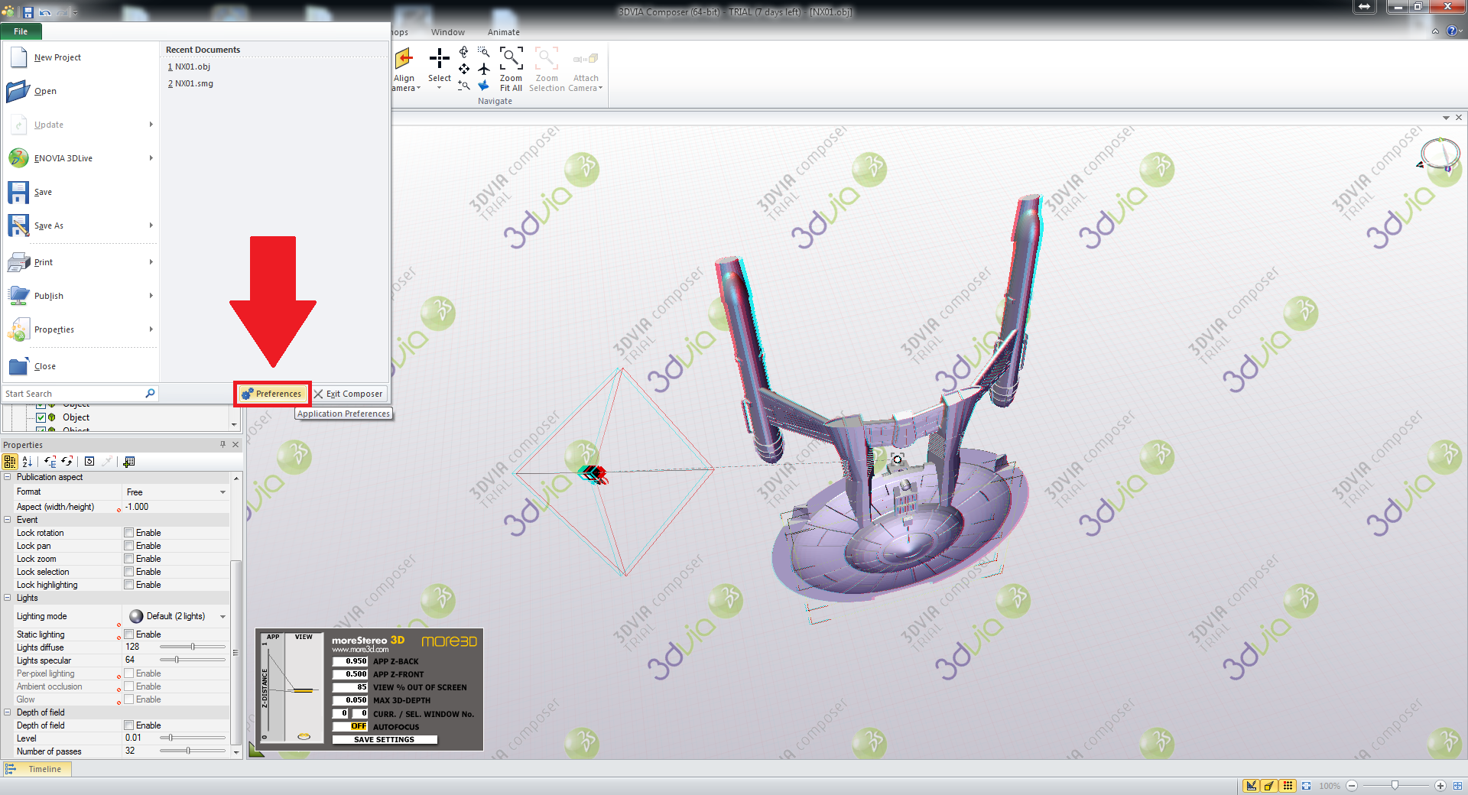Click New Project in File menu
The width and height of the screenshot is (1468, 795).
80,57
